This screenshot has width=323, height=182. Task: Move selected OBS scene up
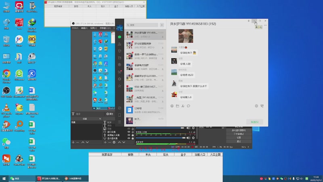click(x=83, y=142)
